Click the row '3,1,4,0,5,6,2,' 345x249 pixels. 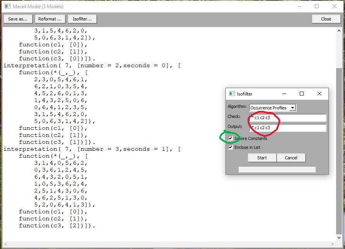61,163
